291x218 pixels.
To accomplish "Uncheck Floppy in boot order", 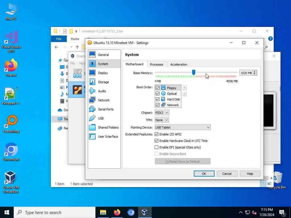I will pos(157,88).
